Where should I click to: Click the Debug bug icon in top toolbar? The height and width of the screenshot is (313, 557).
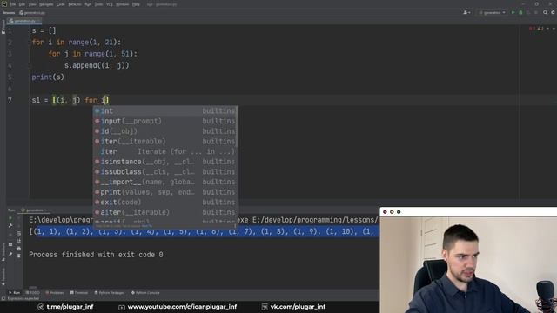[520, 12]
